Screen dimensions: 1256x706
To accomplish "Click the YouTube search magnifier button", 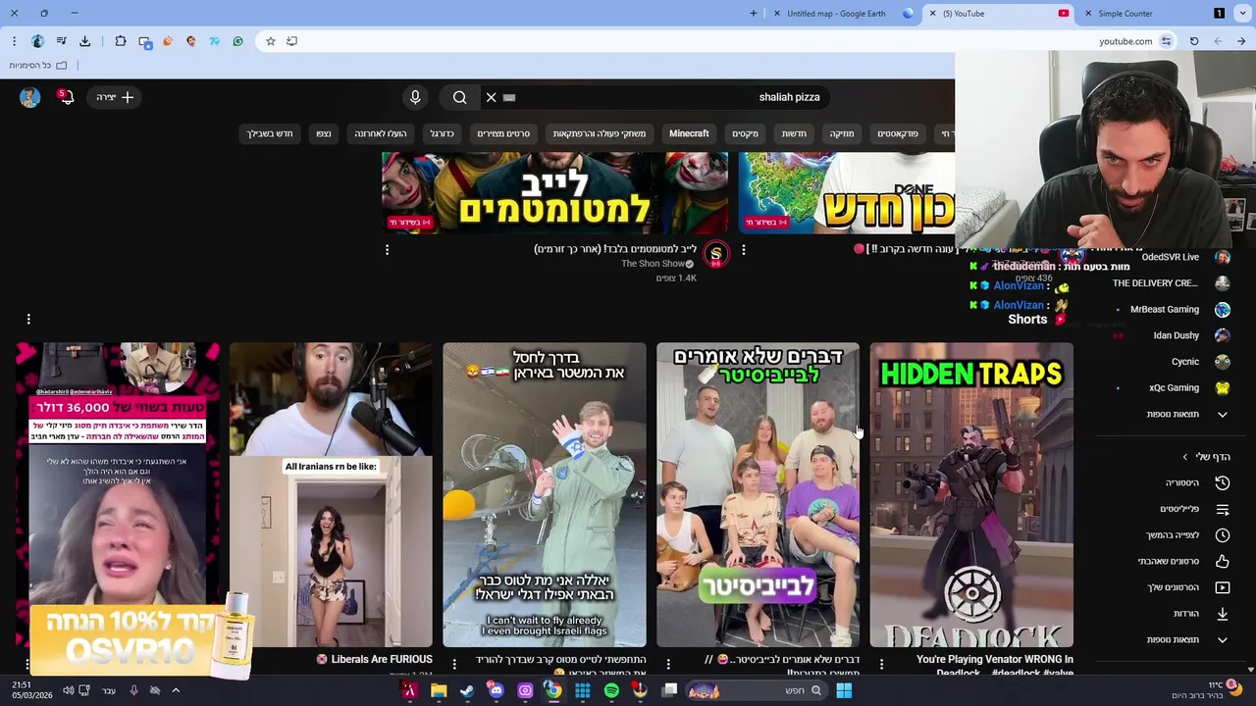I will [x=460, y=97].
